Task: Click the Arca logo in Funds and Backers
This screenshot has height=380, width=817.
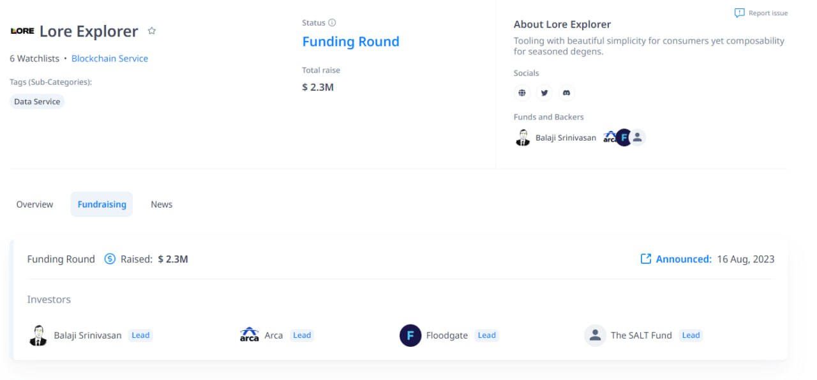Action: [610, 137]
